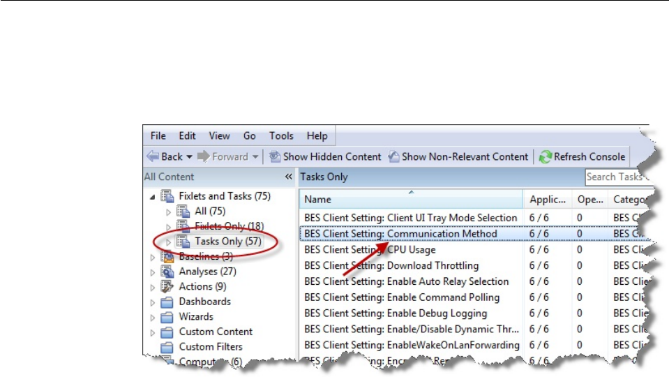Select All (75) label
669x377 pixels.
click(x=210, y=211)
